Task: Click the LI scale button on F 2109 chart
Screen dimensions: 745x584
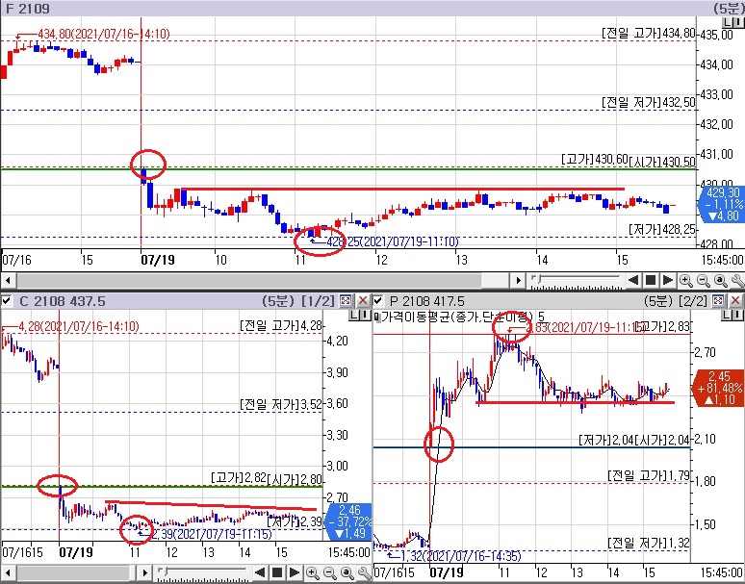Action: 732,22
